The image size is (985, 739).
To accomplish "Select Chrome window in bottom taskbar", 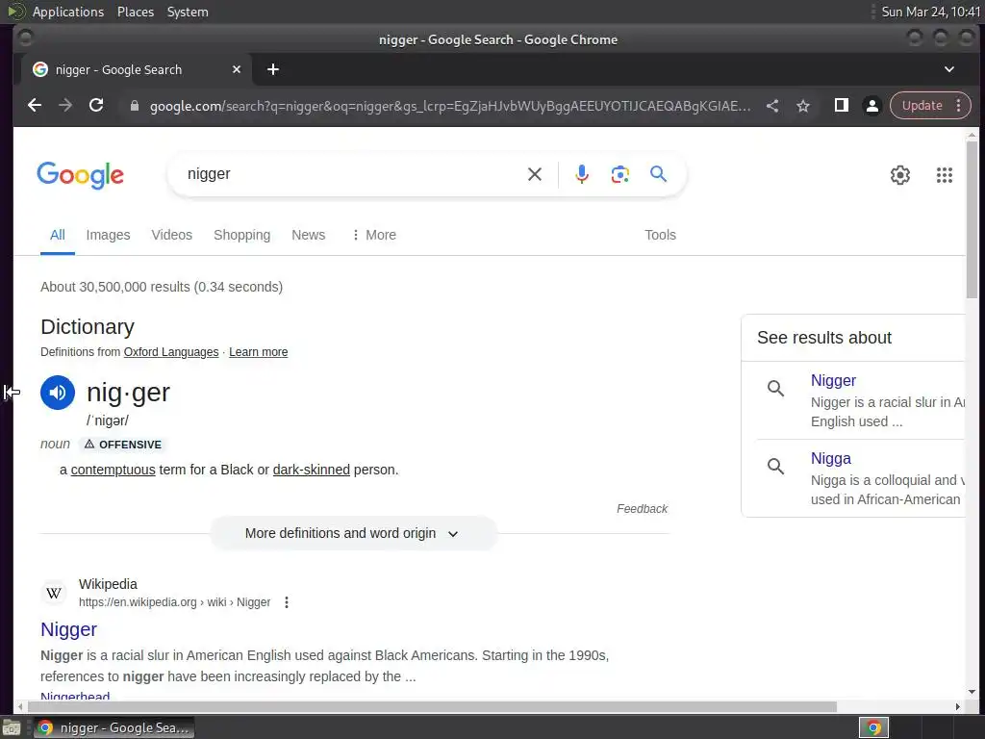I will (114, 727).
